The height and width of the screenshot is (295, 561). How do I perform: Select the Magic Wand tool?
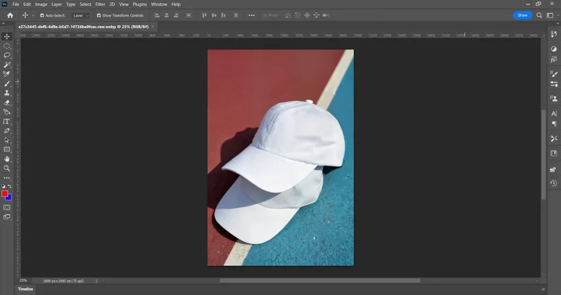pyautogui.click(x=7, y=65)
